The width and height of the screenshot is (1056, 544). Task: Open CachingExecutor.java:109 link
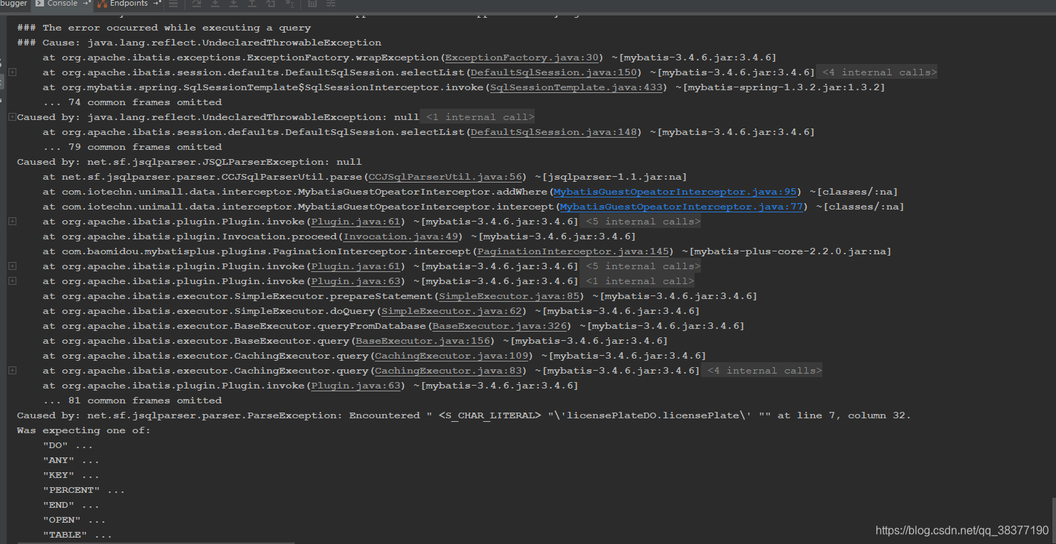452,356
